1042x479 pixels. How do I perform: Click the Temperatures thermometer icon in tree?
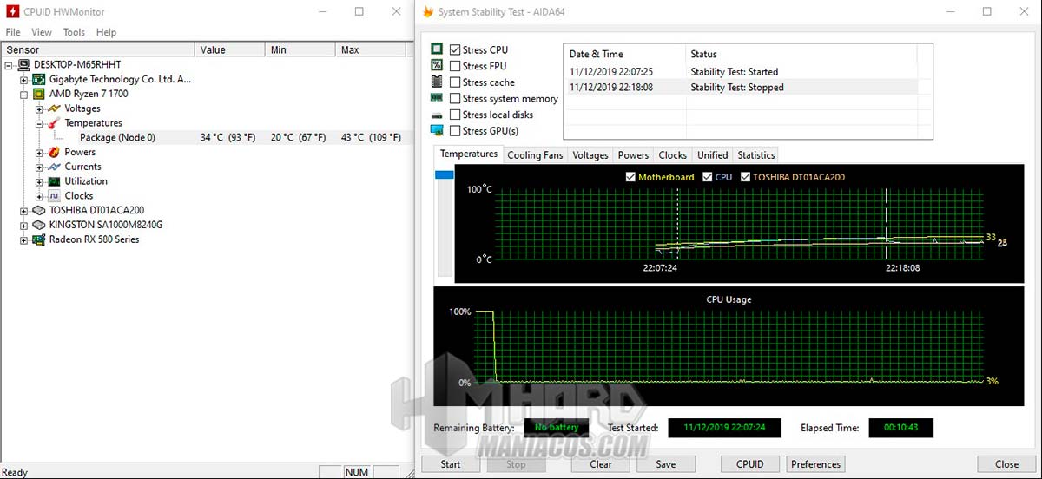(x=55, y=123)
